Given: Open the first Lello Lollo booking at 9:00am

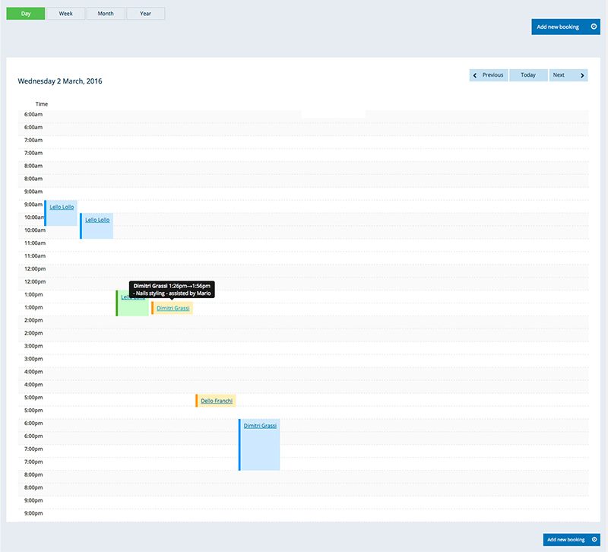Looking at the screenshot, I should [62, 207].
